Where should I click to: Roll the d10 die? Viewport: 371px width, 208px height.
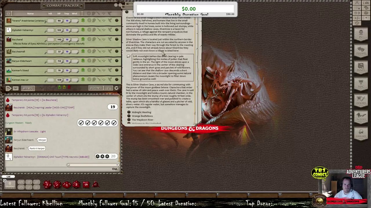(x=67, y=184)
